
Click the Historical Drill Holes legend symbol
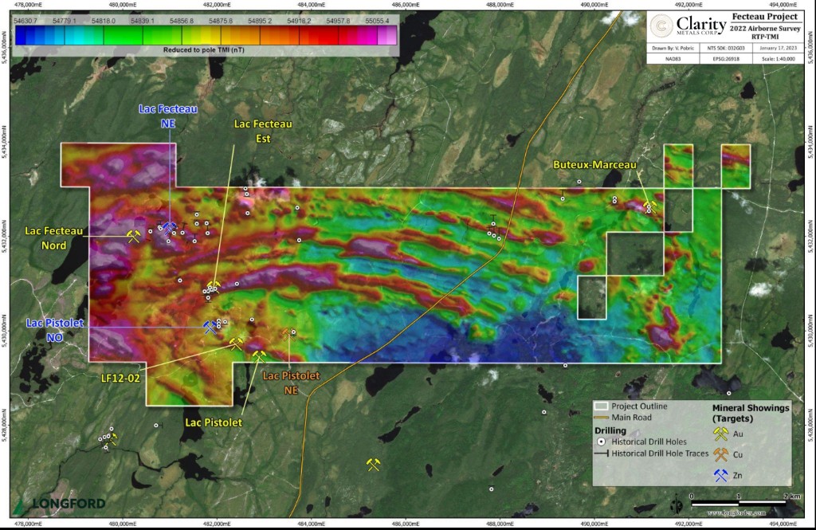tap(602, 442)
